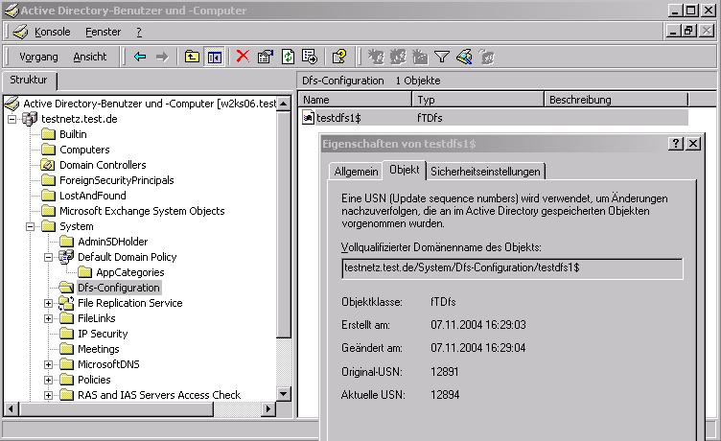Click the greyed add-to-group icon
This screenshot has height=441, width=721.
(x=486, y=57)
